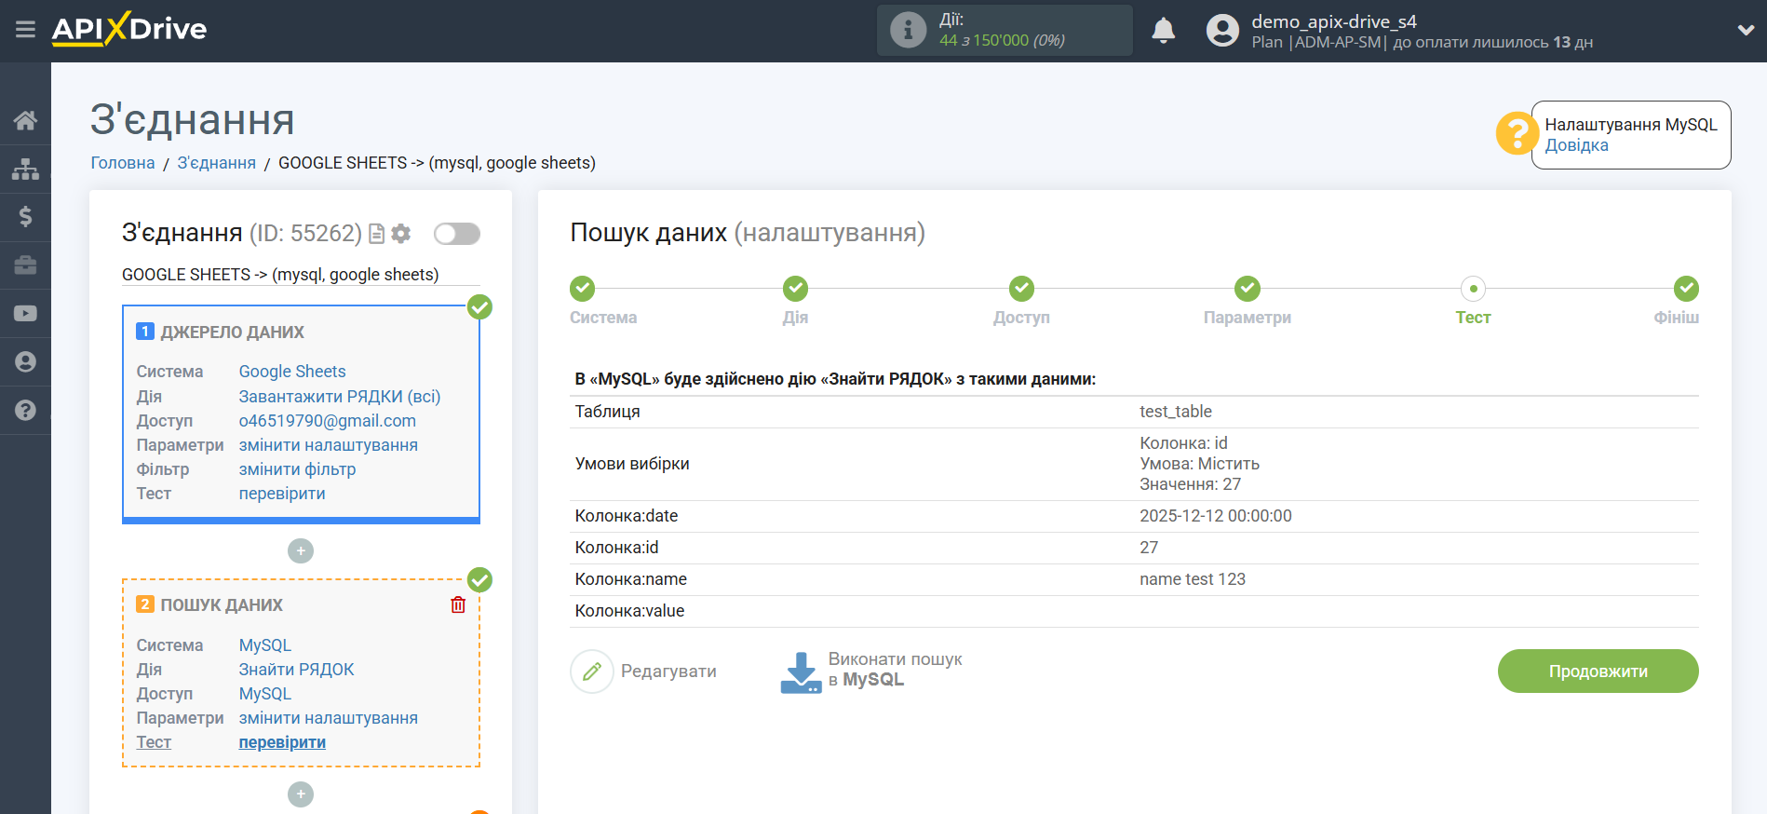Toggle the connection enable switch
Viewport: 1767px width, 814px height.
coord(457,234)
